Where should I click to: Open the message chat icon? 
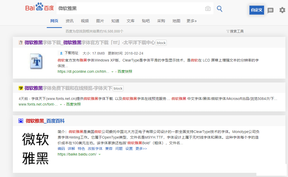coord(270,10)
